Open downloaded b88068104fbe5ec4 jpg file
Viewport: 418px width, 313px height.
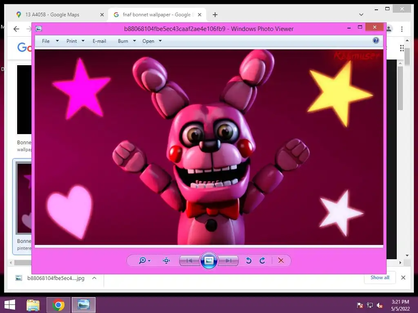coord(56,278)
